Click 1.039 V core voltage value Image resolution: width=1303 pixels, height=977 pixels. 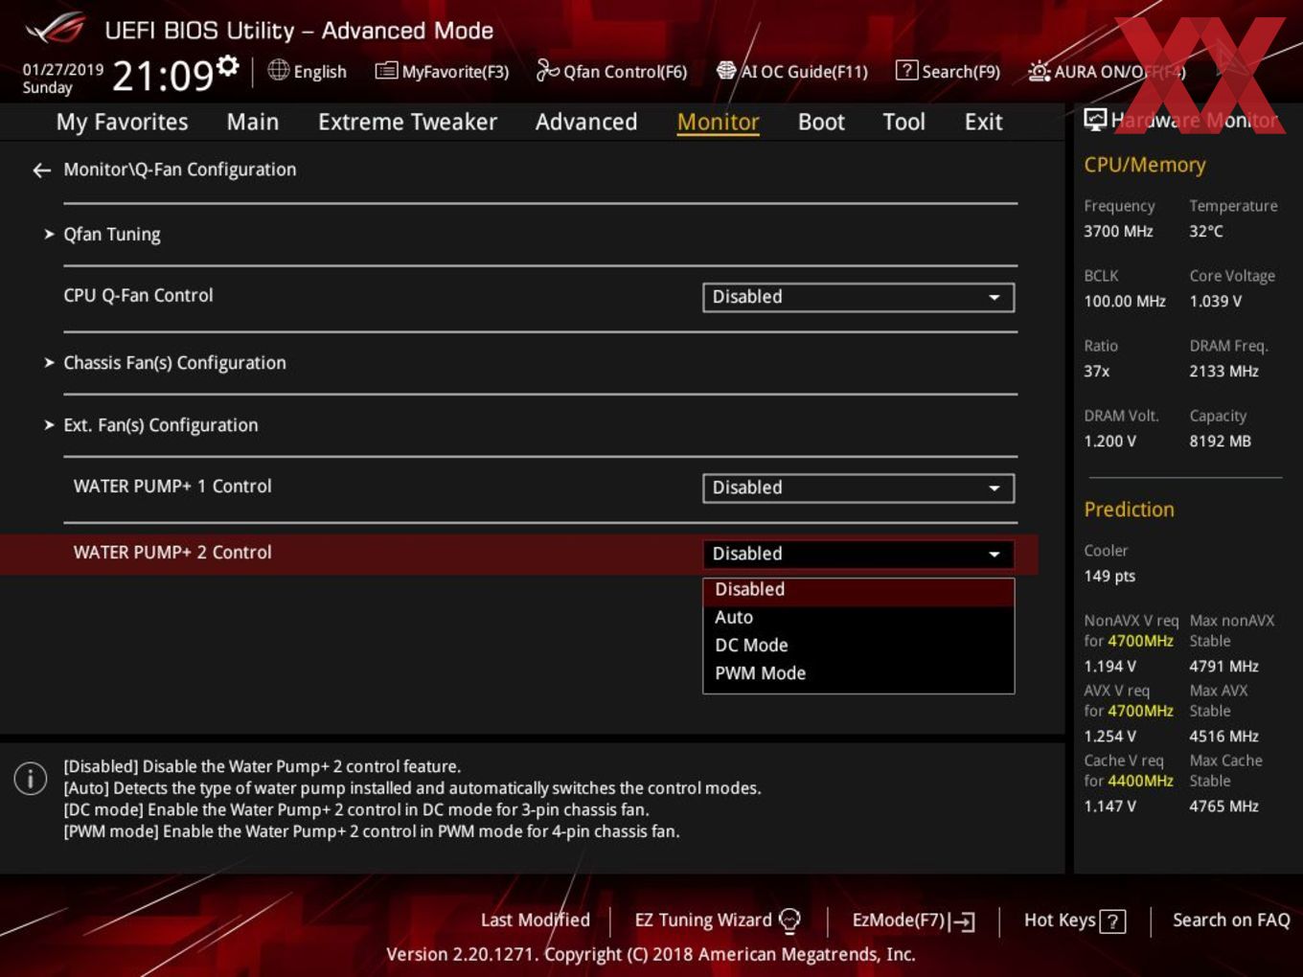(x=1216, y=302)
